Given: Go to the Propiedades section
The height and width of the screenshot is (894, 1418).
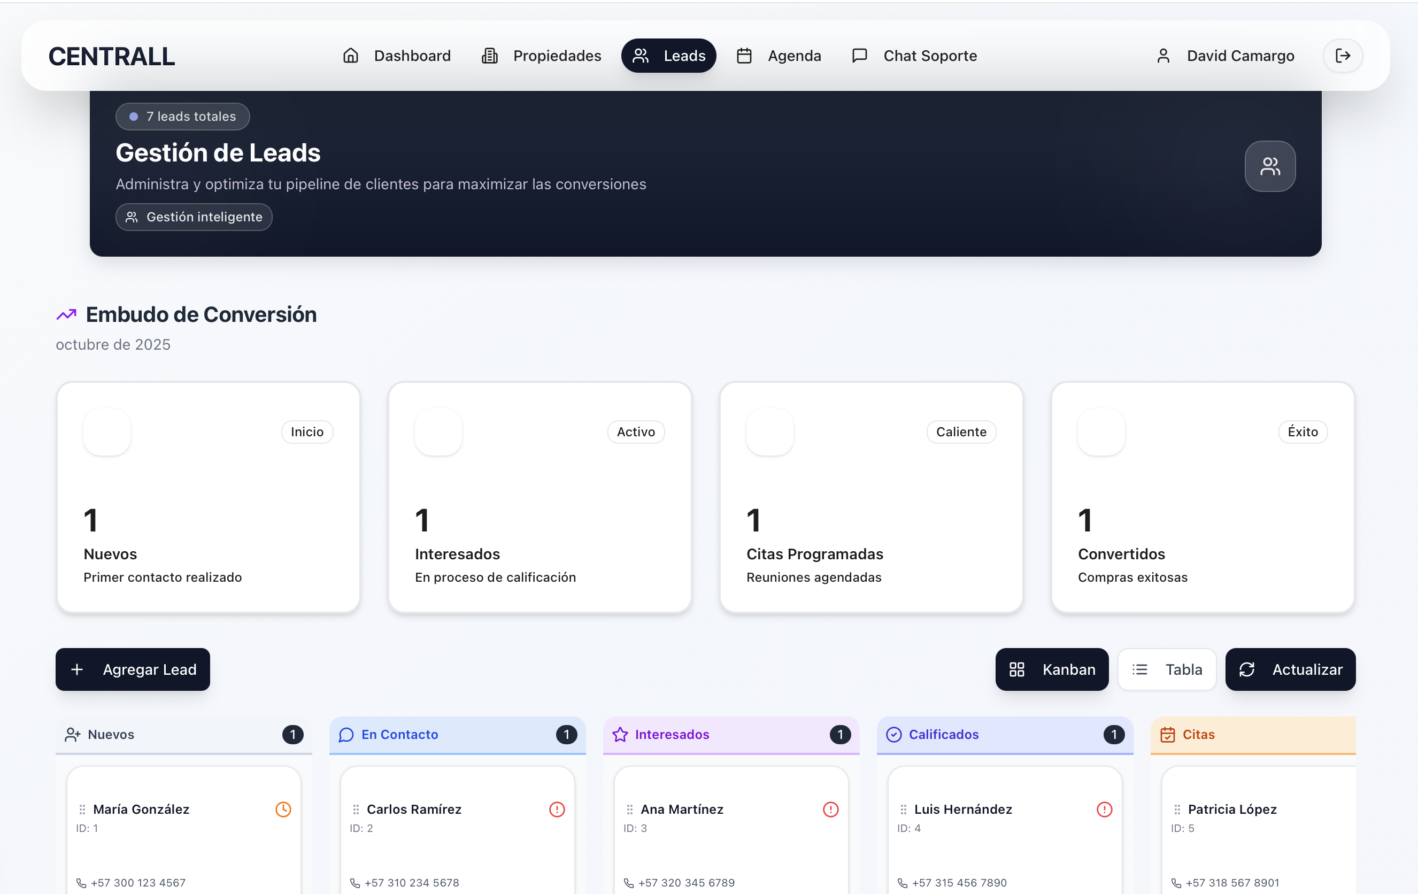Looking at the screenshot, I should [541, 56].
